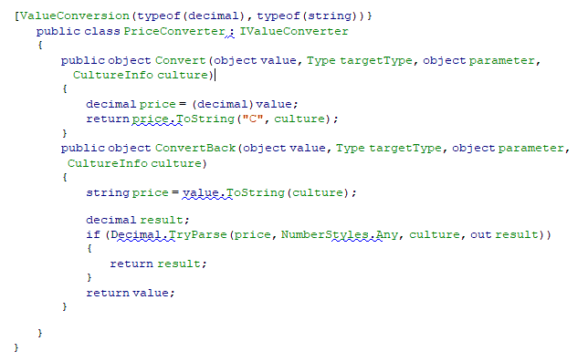588x362 pixels.
Task: Click "return result;" statement
Action: point(158,264)
